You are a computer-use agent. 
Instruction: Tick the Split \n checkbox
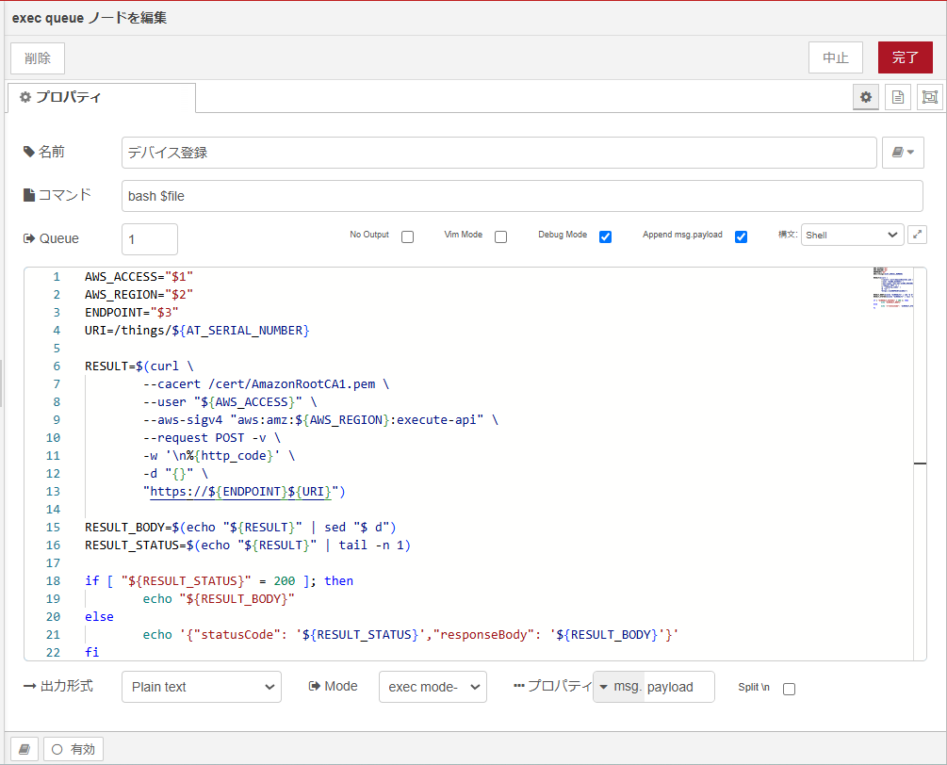click(789, 689)
